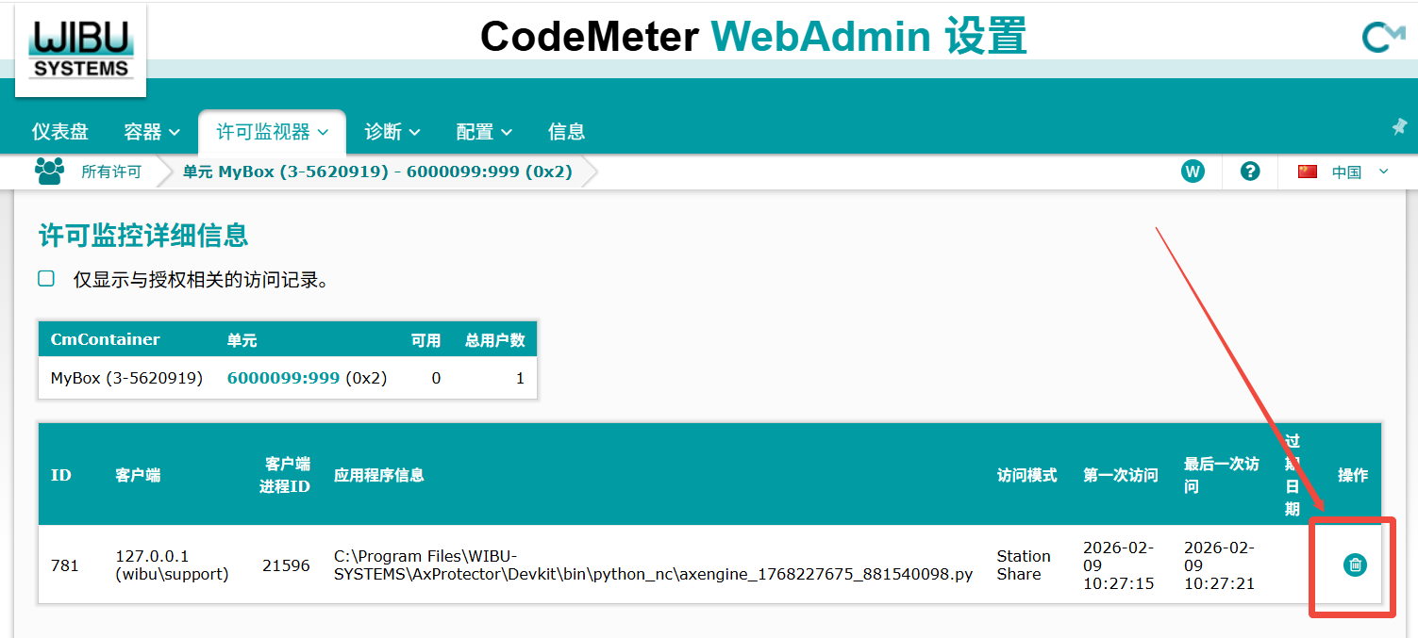Image resolution: width=1418 pixels, height=638 pixels.
Task: Enable only license-related access records checkbox
Action: tap(46, 278)
